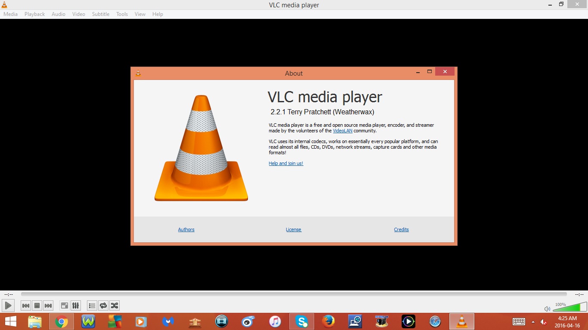
Task: Click the VLC cone icon in main title bar
Action: (x=4, y=4)
